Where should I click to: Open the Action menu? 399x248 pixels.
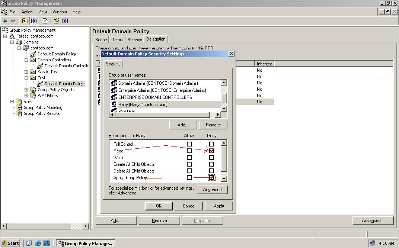(27, 12)
